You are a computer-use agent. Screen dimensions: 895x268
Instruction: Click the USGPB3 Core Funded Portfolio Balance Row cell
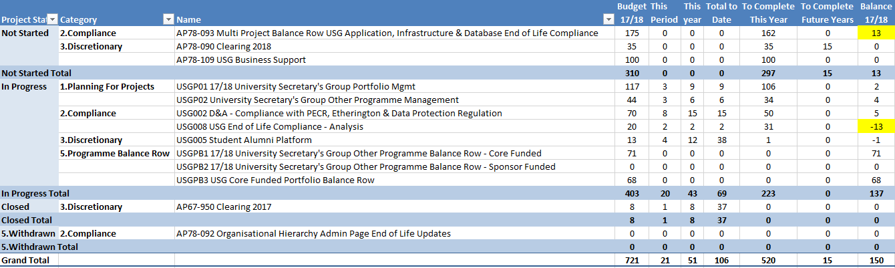(275, 180)
